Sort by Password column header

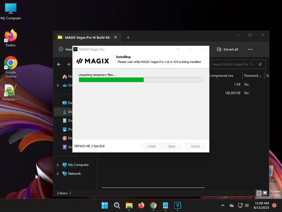253,76
